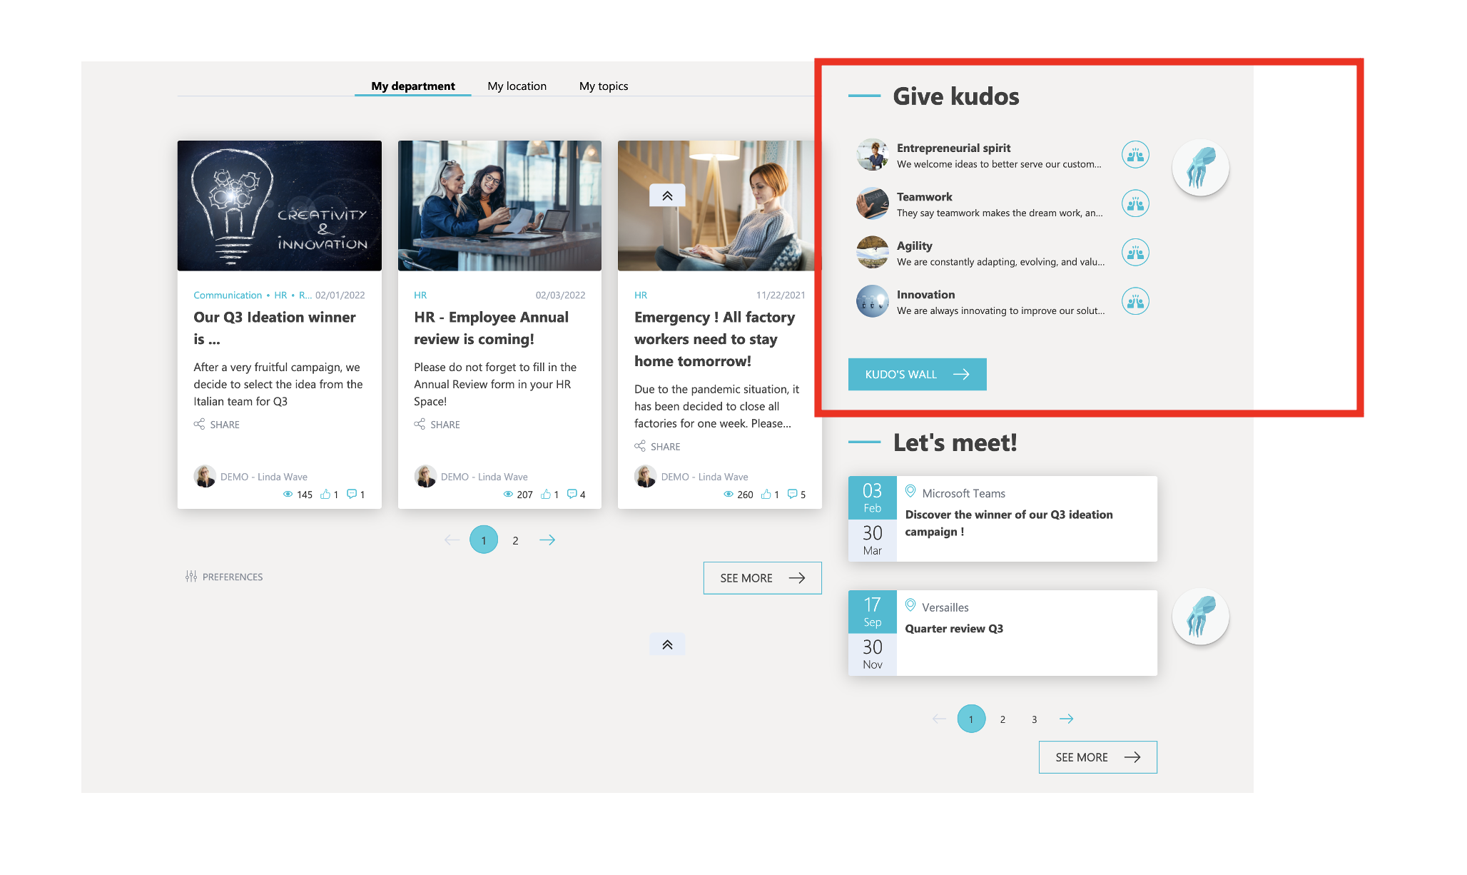Open chatbot avatar beside Give kudos
The width and height of the screenshot is (1467, 875).
click(1201, 168)
